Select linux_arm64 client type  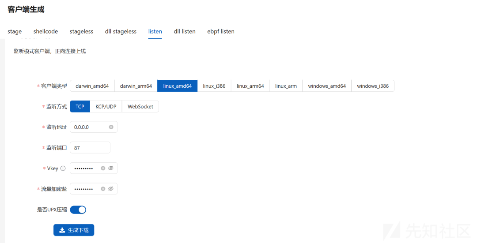[x=250, y=86]
